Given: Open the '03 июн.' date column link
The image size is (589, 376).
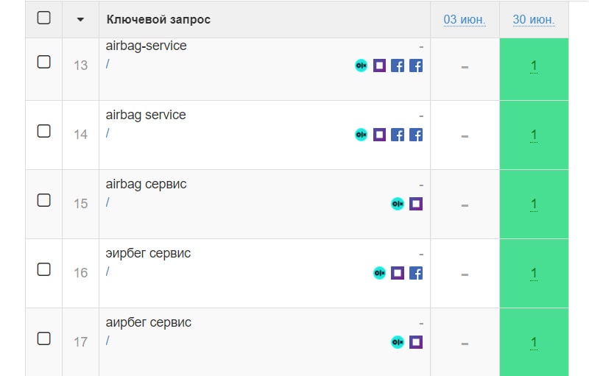Looking at the screenshot, I should 465,19.
